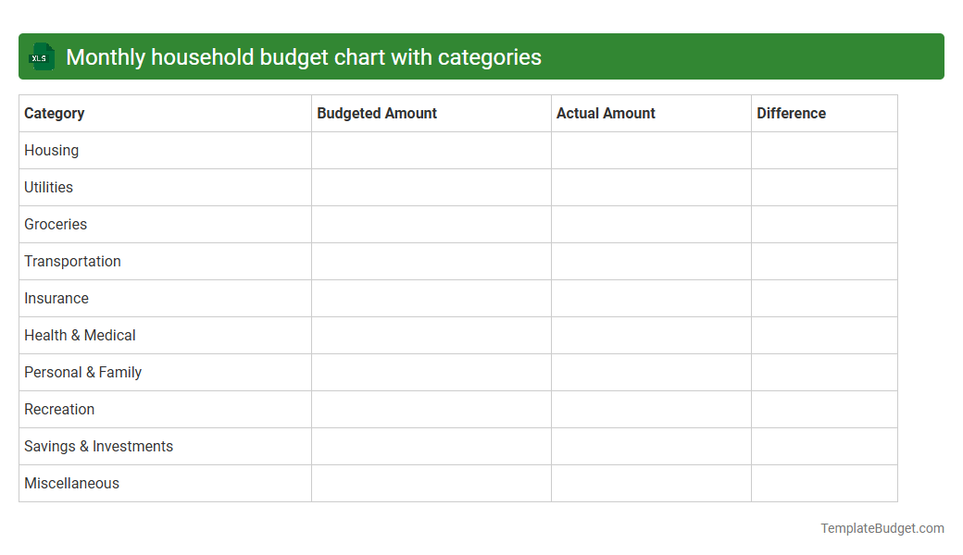Click the Groceries row
This screenshot has height=555, width=963.
56,224
